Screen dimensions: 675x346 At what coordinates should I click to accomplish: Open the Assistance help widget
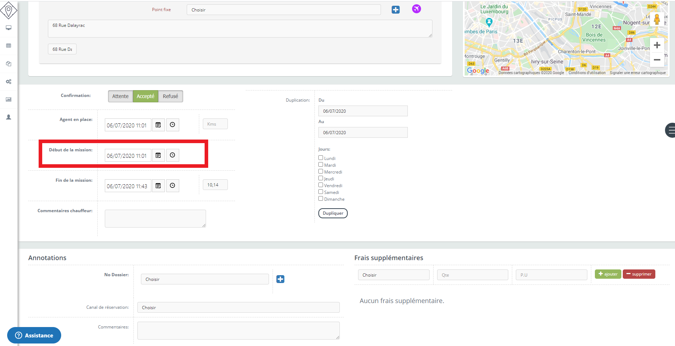(x=34, y=335)
